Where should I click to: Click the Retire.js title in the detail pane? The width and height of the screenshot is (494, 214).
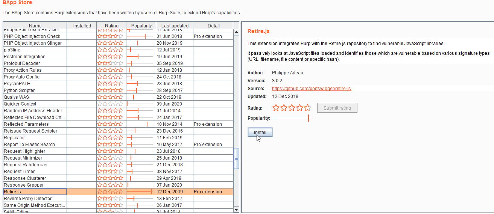(258, 31)
